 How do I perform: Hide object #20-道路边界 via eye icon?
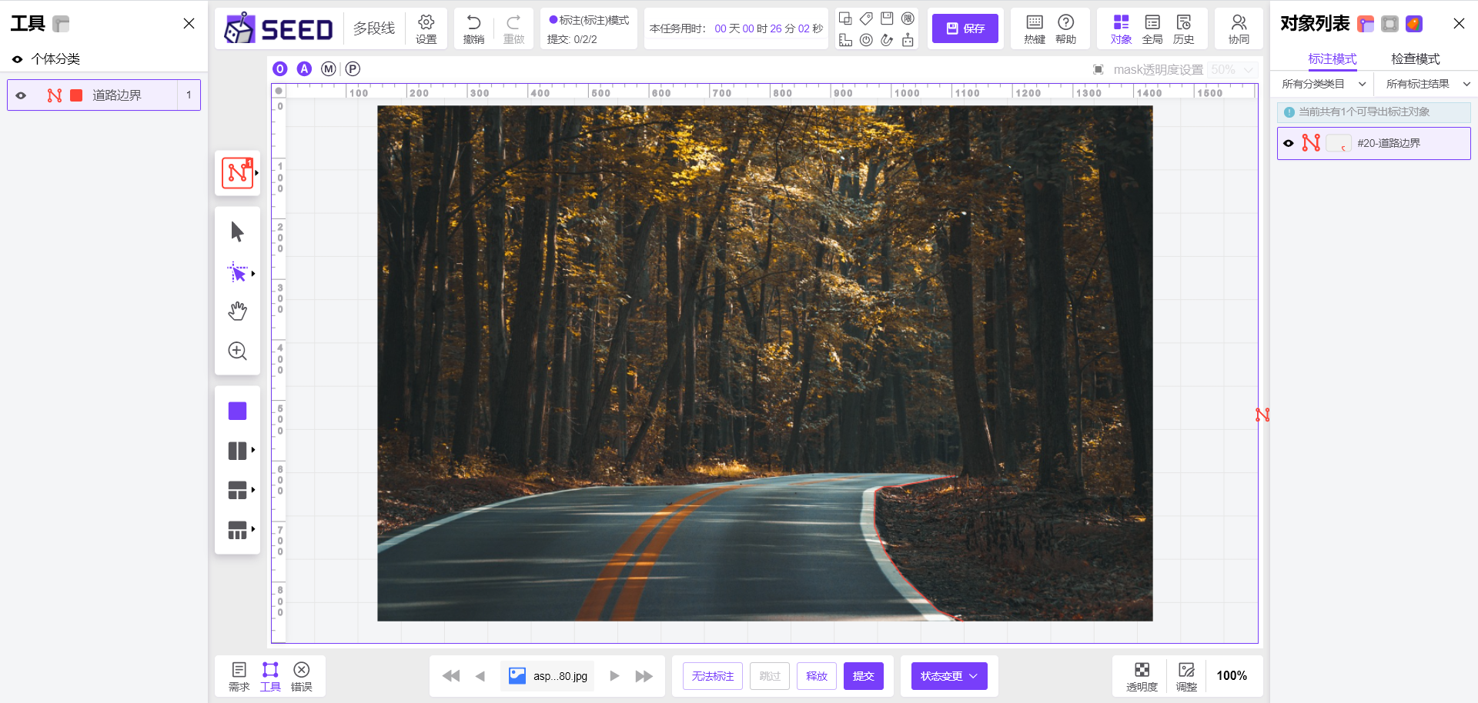1289,143
